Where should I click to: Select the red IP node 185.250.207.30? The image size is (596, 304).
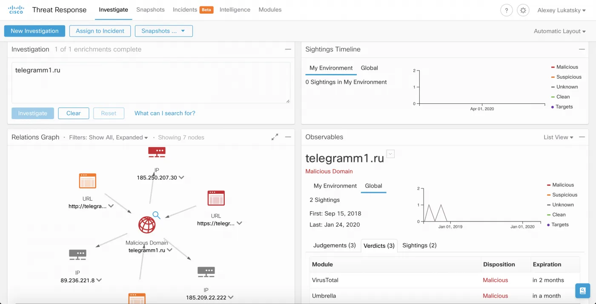point(157,152)
